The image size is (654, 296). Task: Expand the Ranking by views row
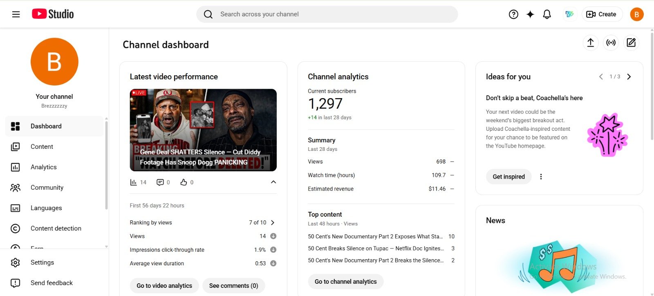273,222
